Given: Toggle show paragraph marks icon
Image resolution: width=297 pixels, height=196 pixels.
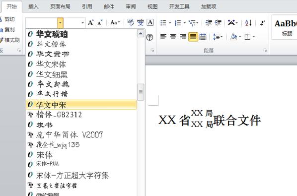Looking at the screenshot, I should click(262, 23).
